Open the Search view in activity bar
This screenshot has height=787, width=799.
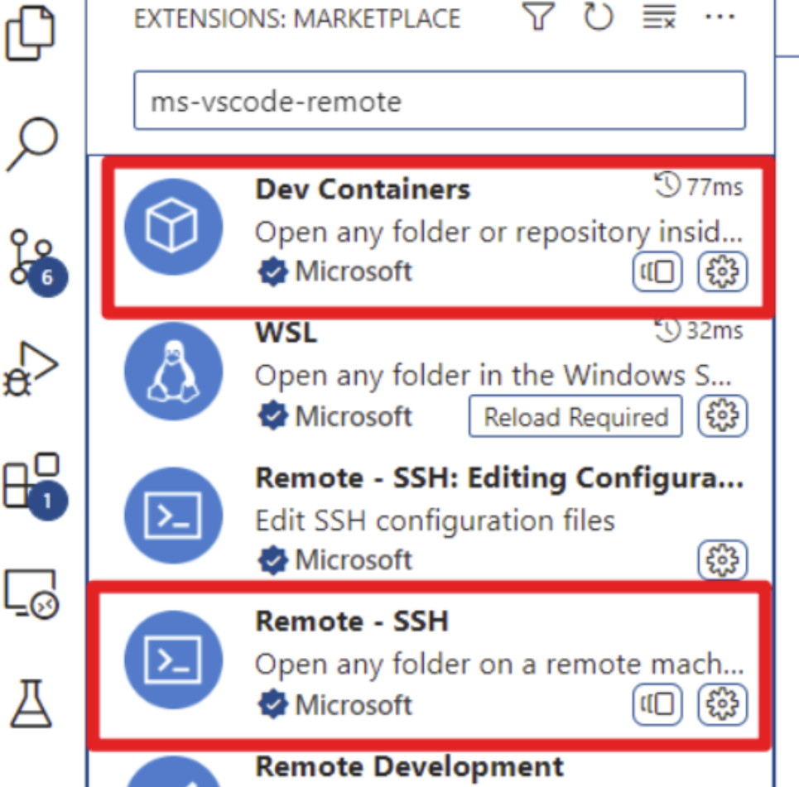tap(33, 143)
